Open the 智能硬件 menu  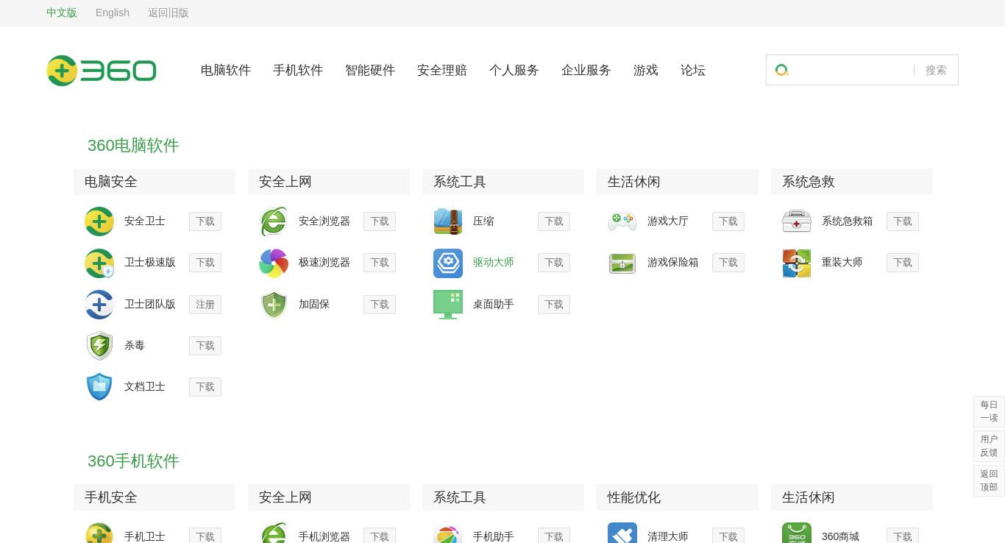(370, 70)
